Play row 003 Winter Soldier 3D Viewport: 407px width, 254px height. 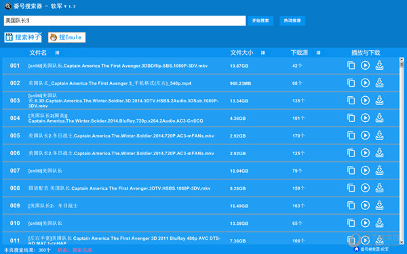coord(365,100)
